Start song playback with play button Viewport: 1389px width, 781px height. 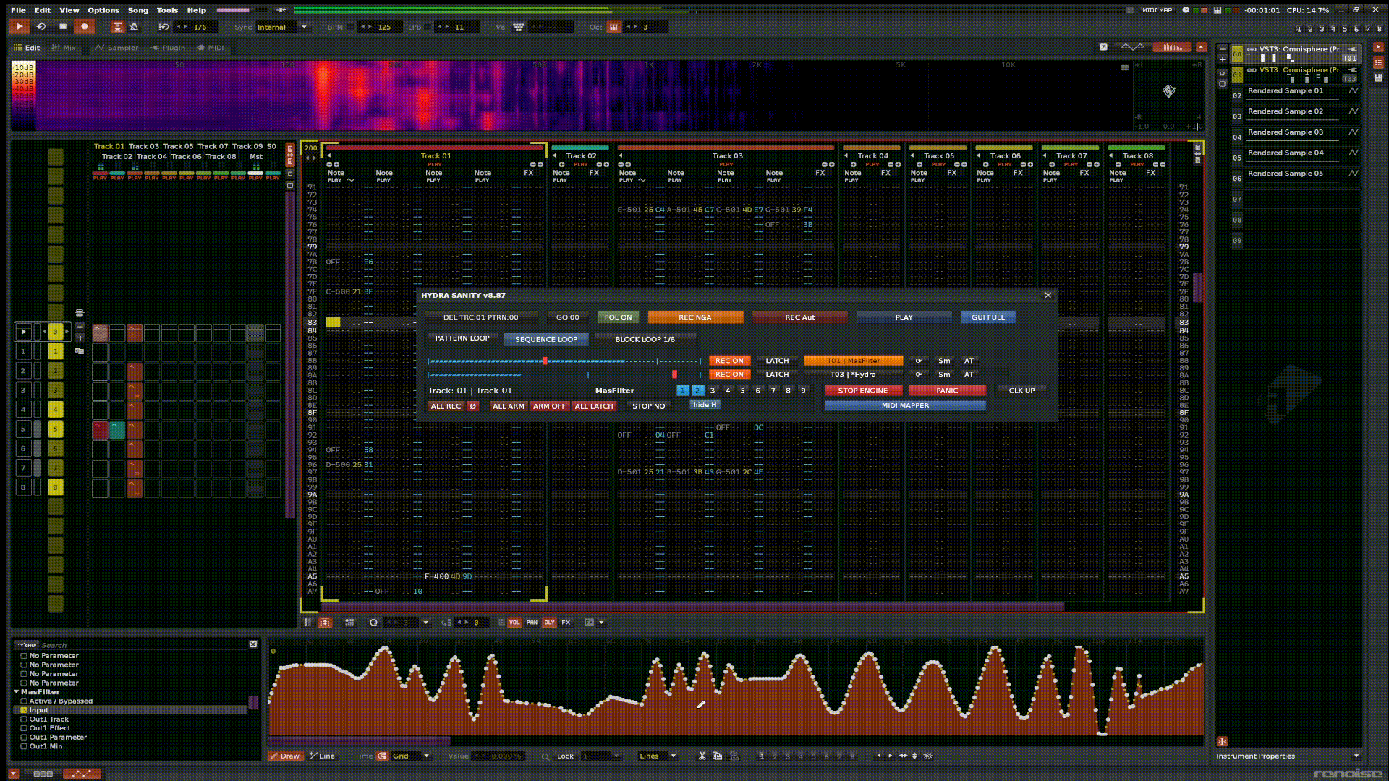pos(20,27)
